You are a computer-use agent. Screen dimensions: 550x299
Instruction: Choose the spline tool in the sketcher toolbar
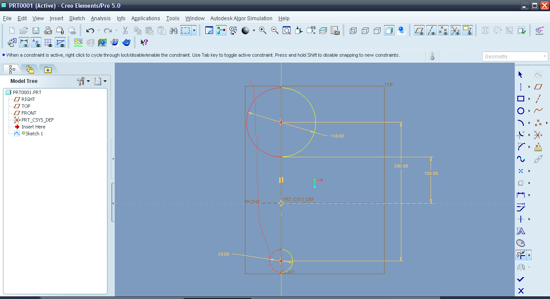tap(521, 159)
